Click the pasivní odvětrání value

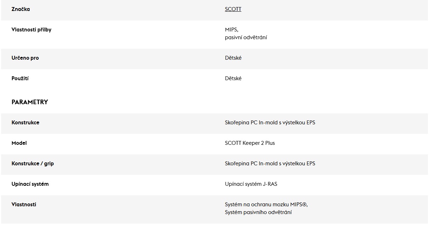click(246, 37)
